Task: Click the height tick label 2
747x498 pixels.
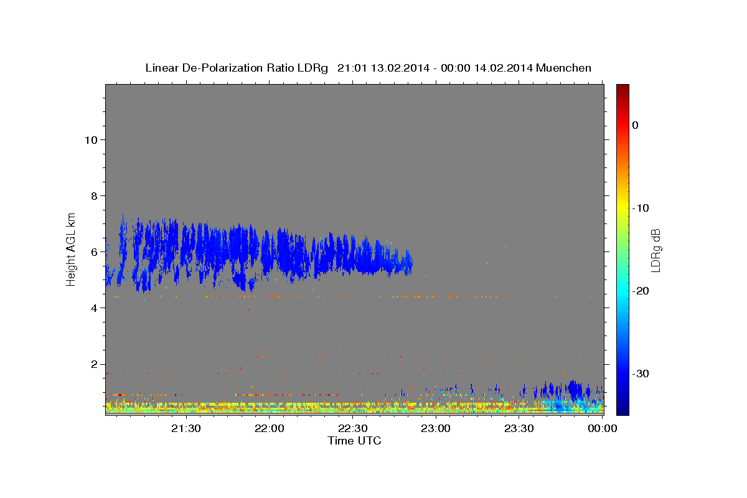Action: tap(94, 364)
